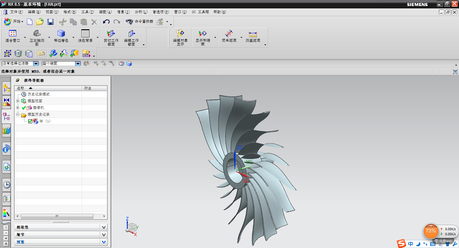
Task: Click the orange 73% floating indicator
Action: click(x=430, y=231)
